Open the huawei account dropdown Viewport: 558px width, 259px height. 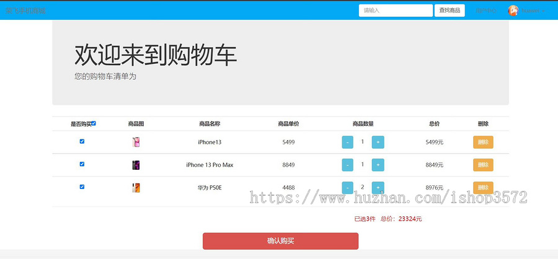(x=533, y=11)
